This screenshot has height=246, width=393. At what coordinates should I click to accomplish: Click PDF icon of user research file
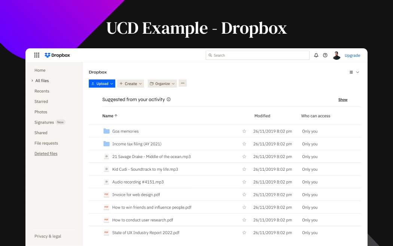pyautogui.click(x=107, y=220)
